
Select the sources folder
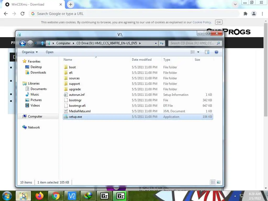pos(138,78)
